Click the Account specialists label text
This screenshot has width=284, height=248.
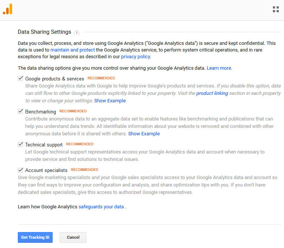(46, 170)
